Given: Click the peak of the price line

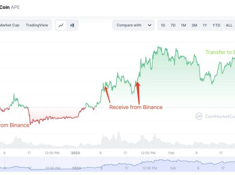Looking at the screenshot, I should 158,47.
